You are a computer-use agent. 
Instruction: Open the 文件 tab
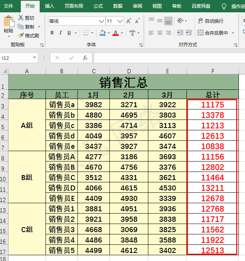(8, 6)
